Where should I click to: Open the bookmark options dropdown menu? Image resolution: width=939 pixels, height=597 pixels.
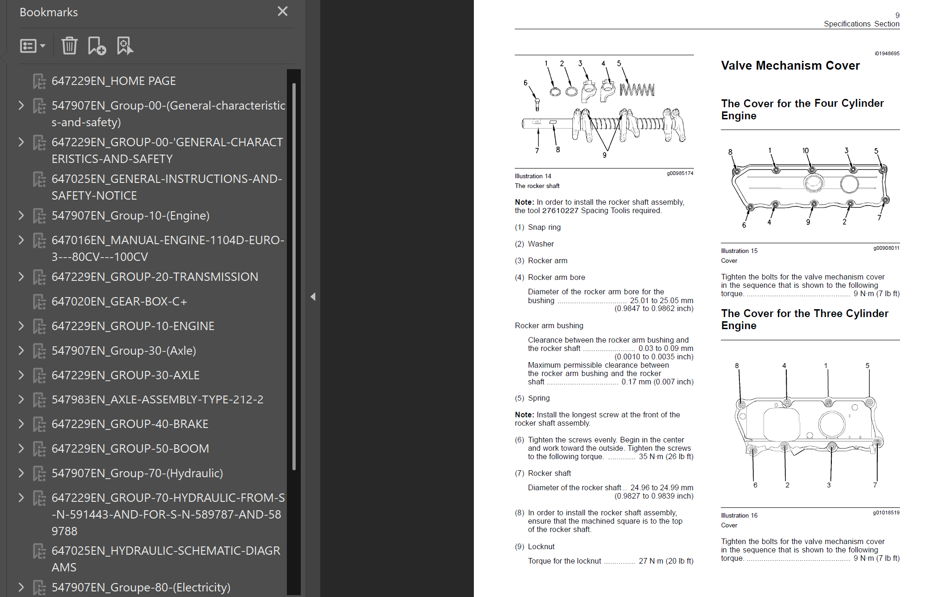point(32,46)
